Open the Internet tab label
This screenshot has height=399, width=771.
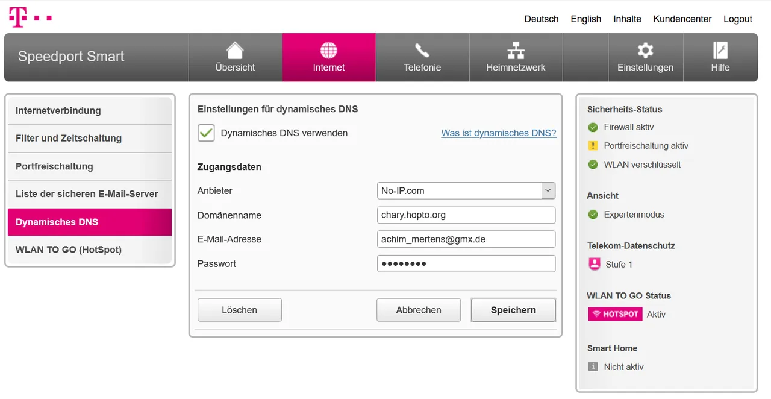tap(329, 68)
